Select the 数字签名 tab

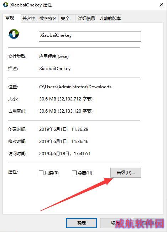[x=48, y=19]
